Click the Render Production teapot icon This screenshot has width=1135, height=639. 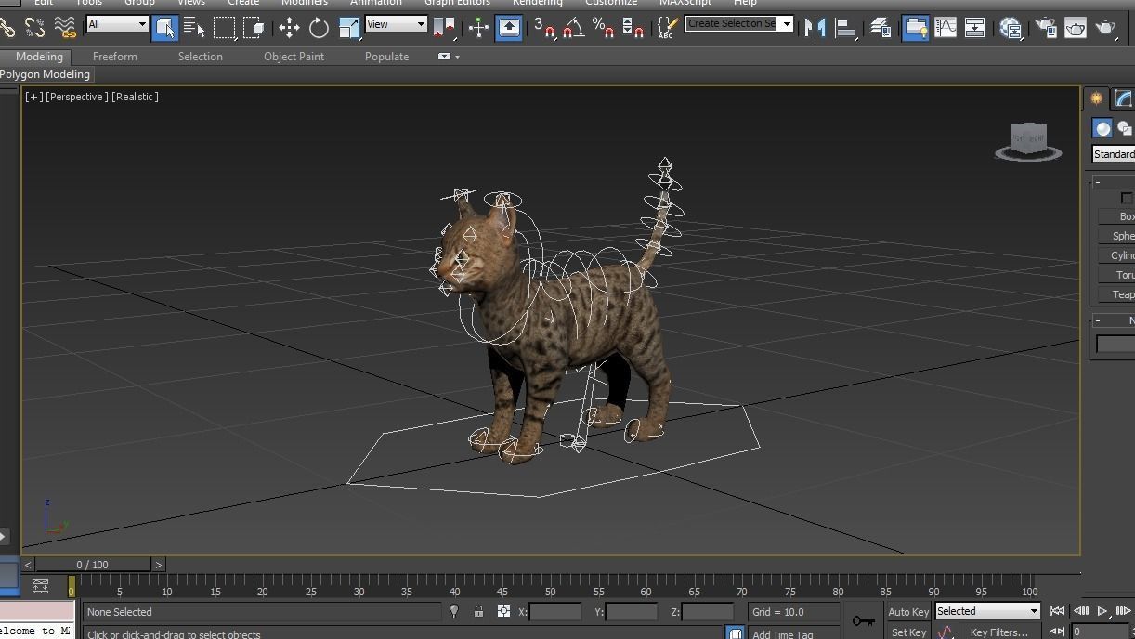(1105, 28)
